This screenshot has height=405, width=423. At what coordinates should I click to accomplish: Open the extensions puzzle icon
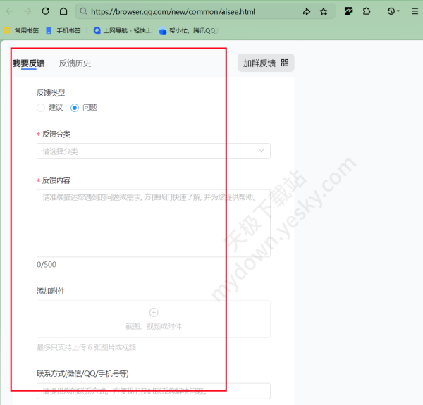367,12
